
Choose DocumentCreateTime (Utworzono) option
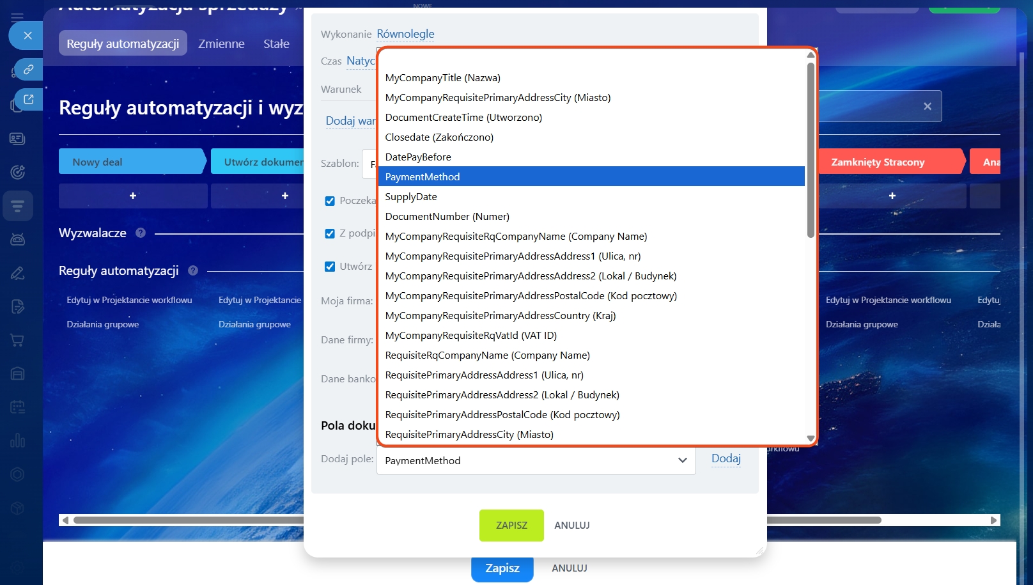click(591, 118)
